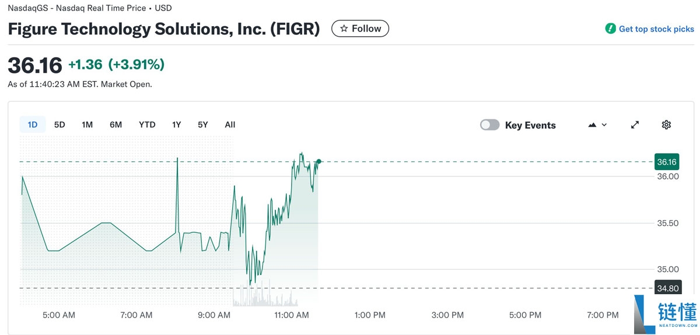Viewport: 700px width, 335px height.
Task: Open chart settings gear
Action: click(667, 125)
